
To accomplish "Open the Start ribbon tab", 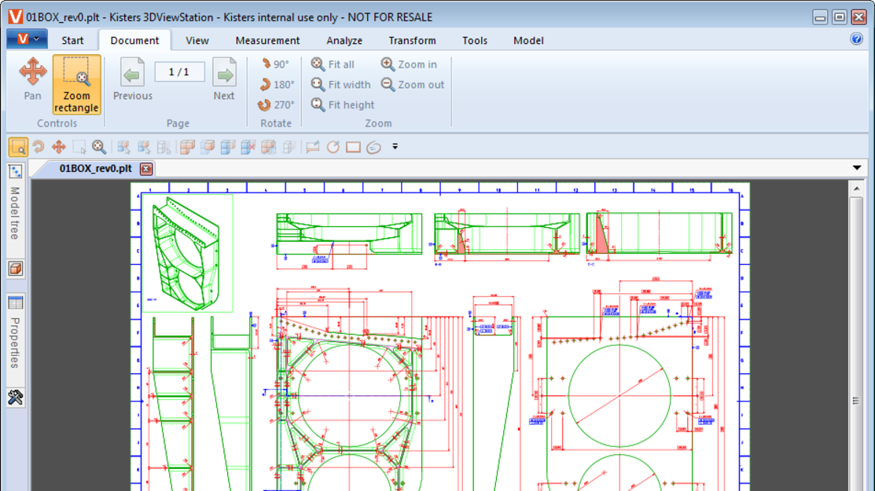I will pos(72,41).
